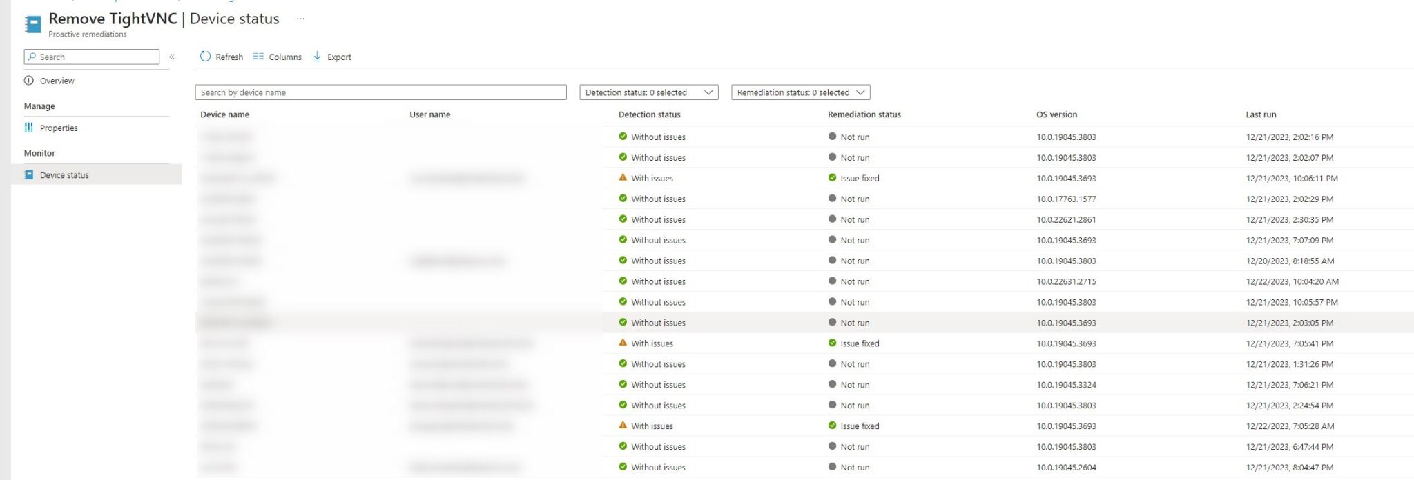The height and width of the screenshot is (480, 1414).
Task: Sort by the Remediation status column header
Action: (864, 114)
